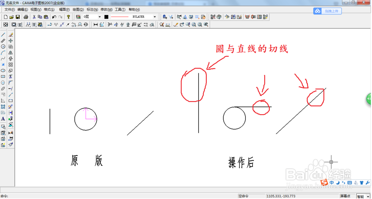Select the Hatch fill tool
Viewport: 372px width, 199px height.
3,106
